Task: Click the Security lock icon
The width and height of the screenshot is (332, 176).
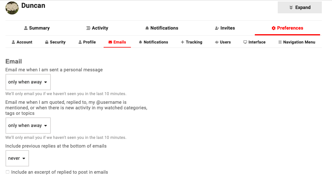Action: 46,42
